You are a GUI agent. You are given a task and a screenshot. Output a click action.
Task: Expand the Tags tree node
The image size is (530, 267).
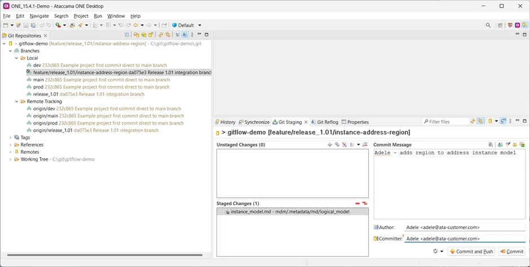pos(11,137)
